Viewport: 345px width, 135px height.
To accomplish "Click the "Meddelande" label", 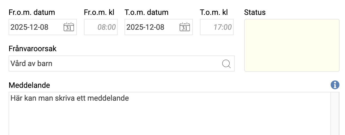I will click(29, 85).
